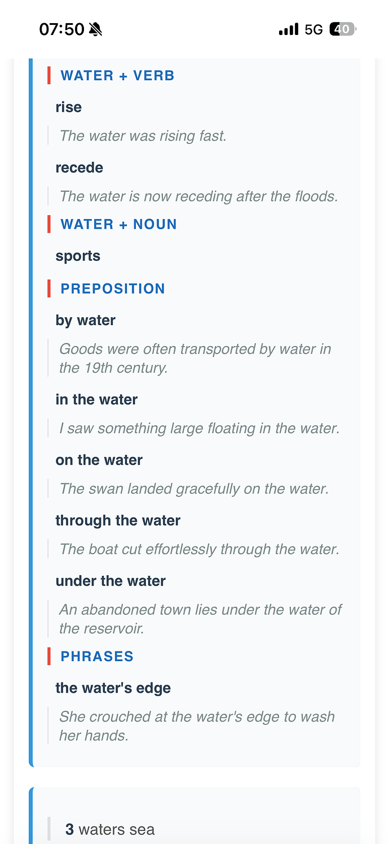
Task: Tap the "under the water" entry
Action: (110, 581)
